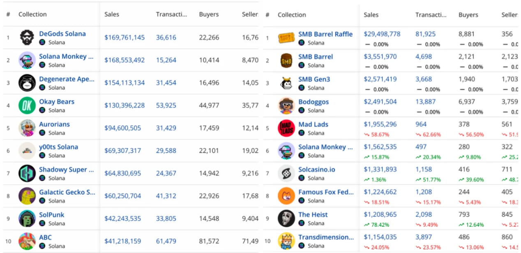521x253 pixels.
Task: Sort right table by Transactions column header
Action: tap(431, 15)
